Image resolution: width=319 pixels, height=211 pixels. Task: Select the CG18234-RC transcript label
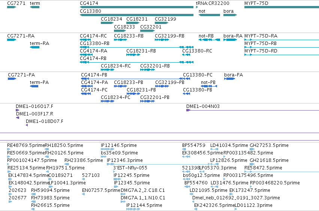pyautogui.click(x=116, y=66)
